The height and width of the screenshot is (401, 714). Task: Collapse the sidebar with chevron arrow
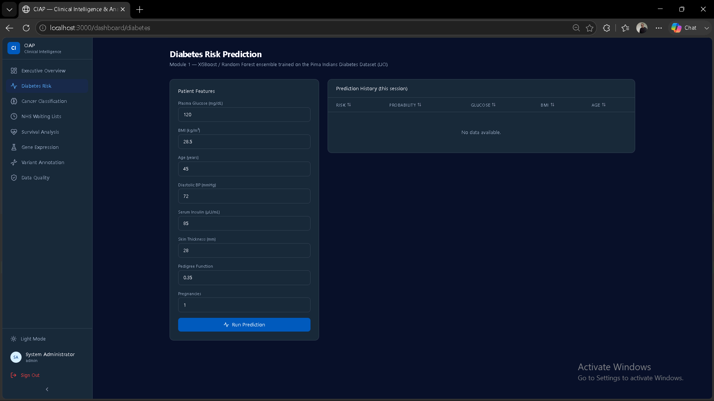point(47,389)
